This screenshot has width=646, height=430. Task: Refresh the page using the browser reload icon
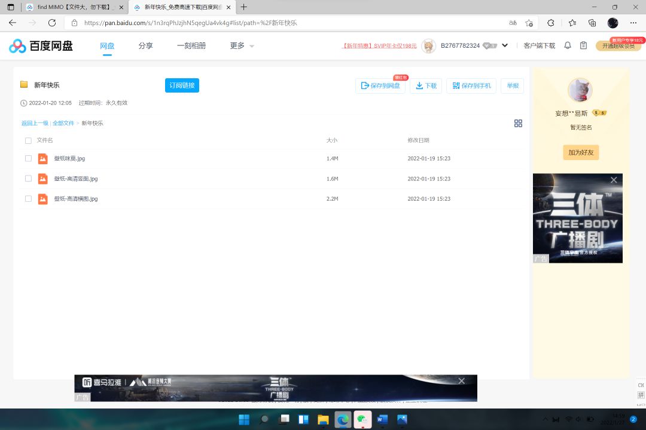click(52, 23)
